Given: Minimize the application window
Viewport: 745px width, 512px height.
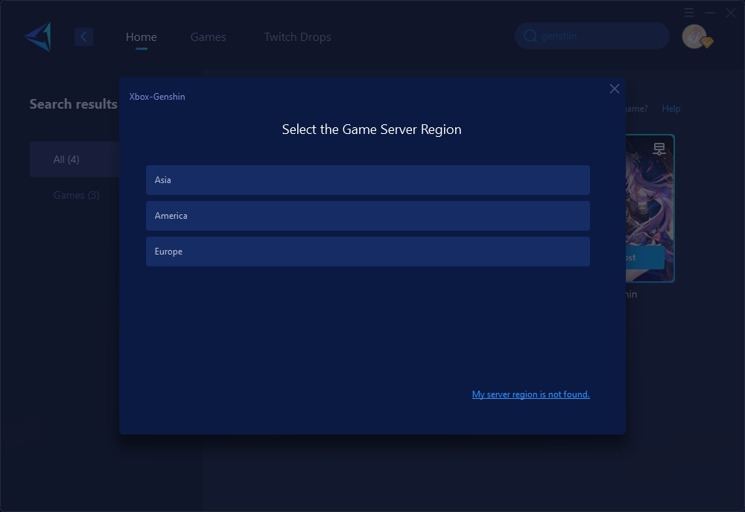Looking at the screenshot, I should pyautogui.click(x=710, y=13).
